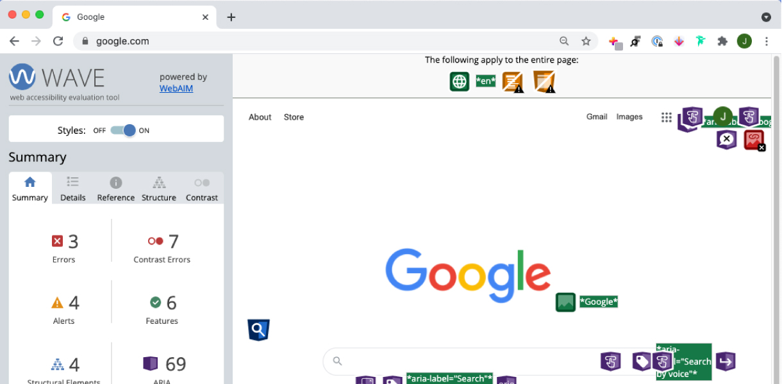The width and height of the screenshot is (782, 384).
Task: Open the Structure tab
Action: [159, 189]
